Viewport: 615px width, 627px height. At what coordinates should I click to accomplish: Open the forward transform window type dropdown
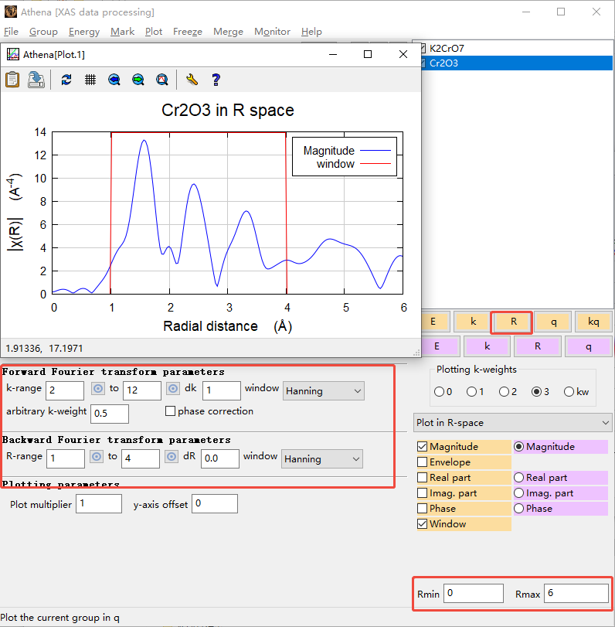pyautogui.click(x=324, y=391)
